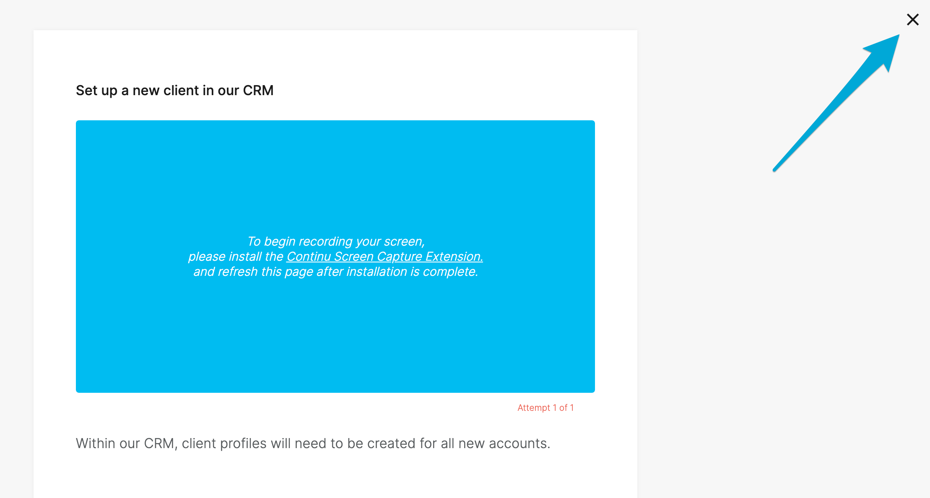This screenshot has height=498, width=930.
Task: Click the middle shaft of the blue arrow
Action: point(834,105)
